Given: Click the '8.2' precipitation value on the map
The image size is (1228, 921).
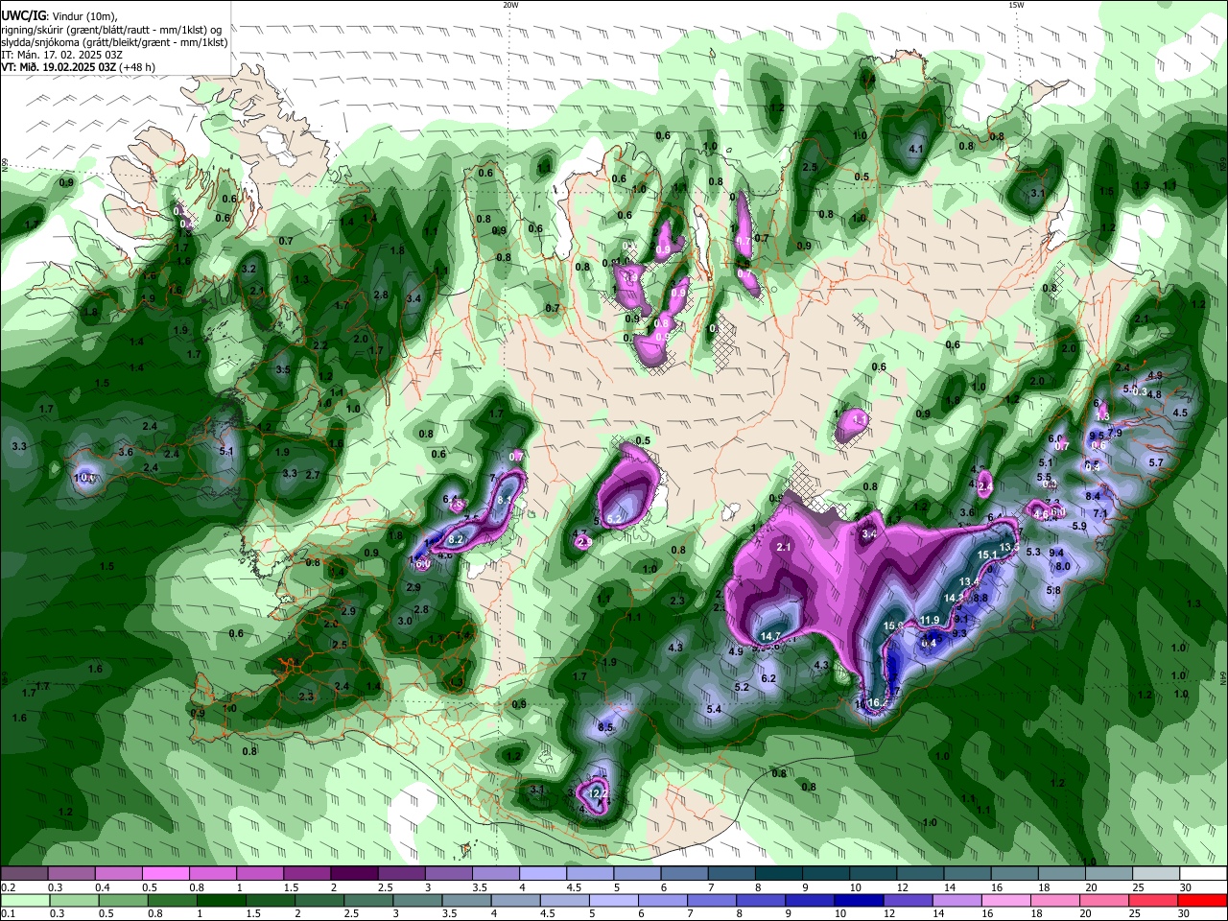Looking at the screenshot, I should coord(457,540).
